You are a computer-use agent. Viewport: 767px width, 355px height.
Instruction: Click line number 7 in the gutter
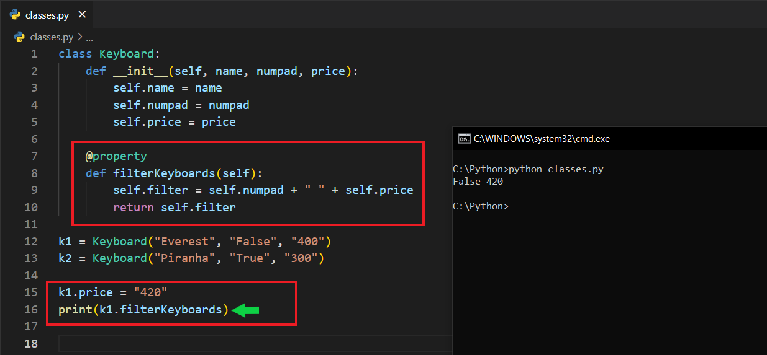(34, 156)
